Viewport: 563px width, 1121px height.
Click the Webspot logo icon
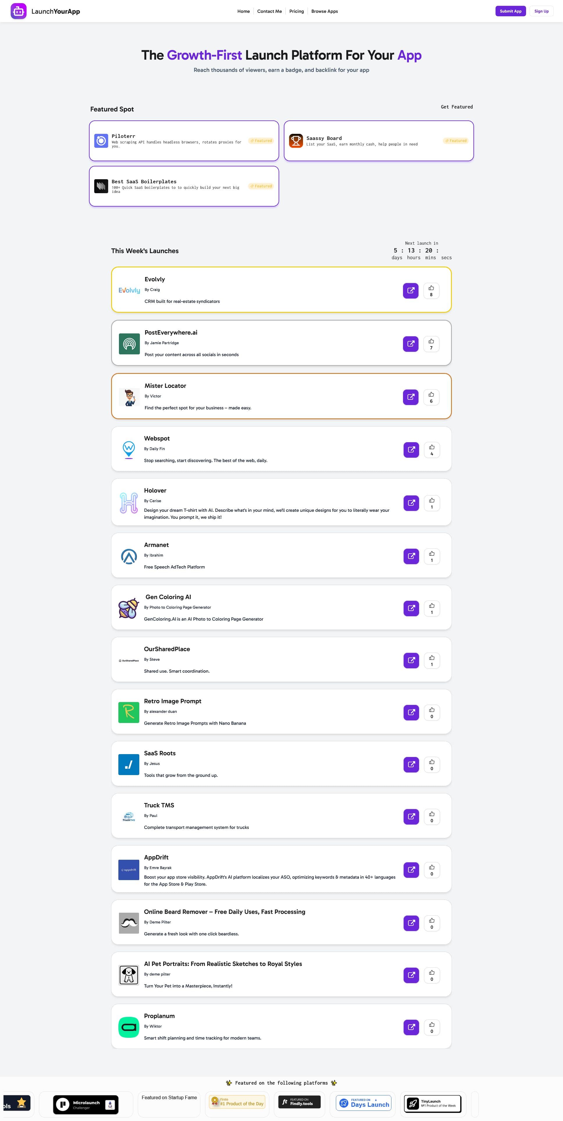point(128,450)
